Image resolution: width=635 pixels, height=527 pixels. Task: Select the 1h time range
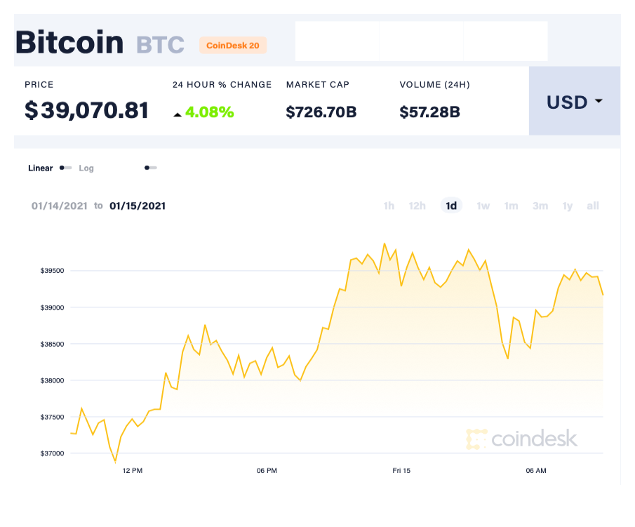tap(389, 206)
